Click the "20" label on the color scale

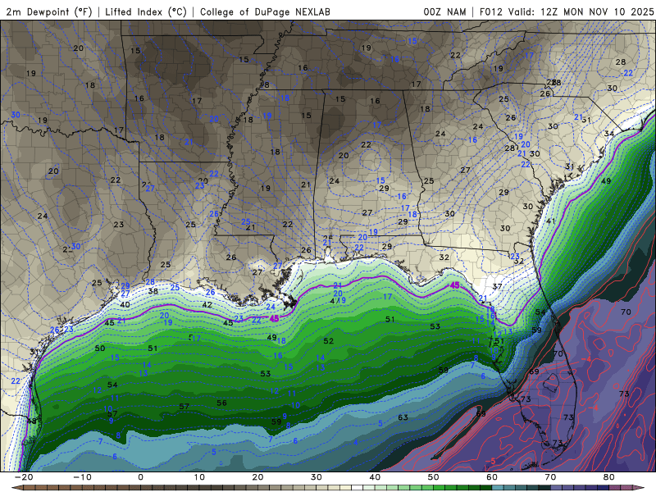point(257,477)
